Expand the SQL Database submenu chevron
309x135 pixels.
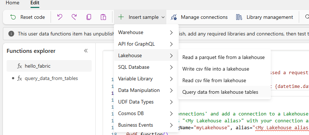pos(171,67)
